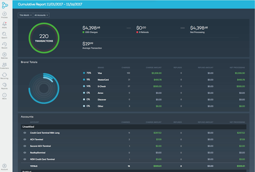Viewport: 255px width, 172px height.
Task: Open the More icon in sidebar
Action: (x=4, y=96)
